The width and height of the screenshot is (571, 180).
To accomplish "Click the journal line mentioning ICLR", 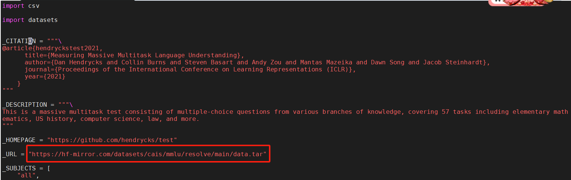I will click(190, 70).
